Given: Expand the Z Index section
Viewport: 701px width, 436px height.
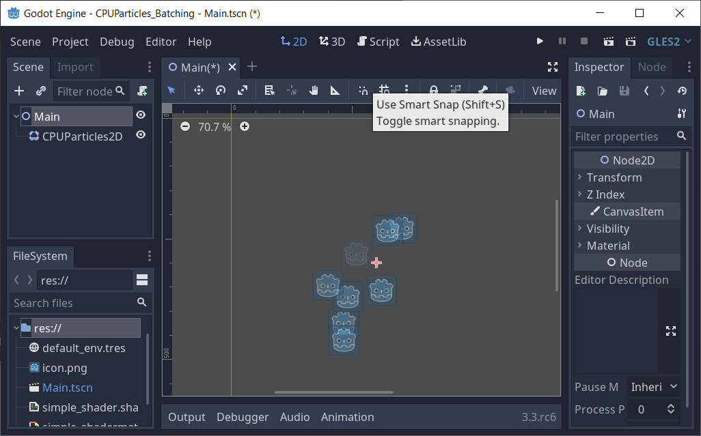Looking at the screenshot, I should [627, 194].
